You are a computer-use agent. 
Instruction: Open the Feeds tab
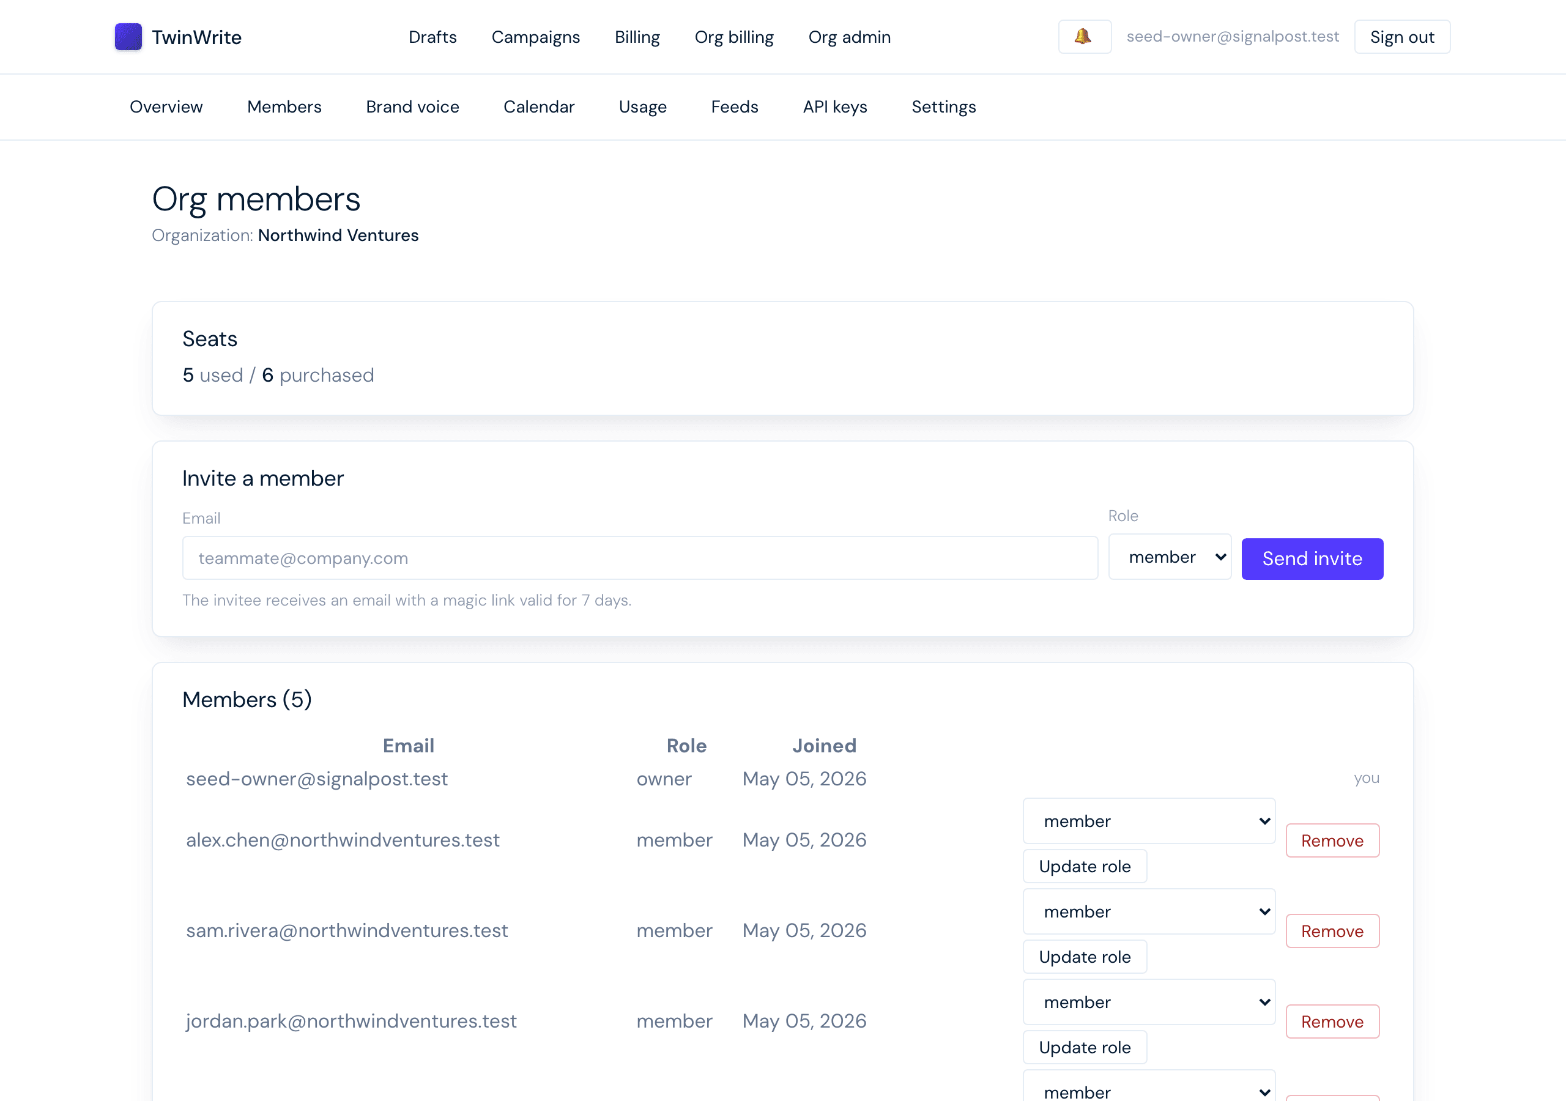(x=735, y=107)
